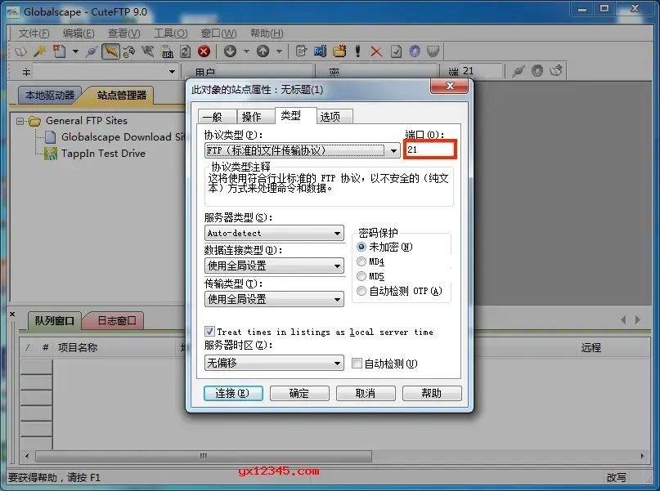Switch to the 选项 tab in dialog

click(x=334, y=117)
